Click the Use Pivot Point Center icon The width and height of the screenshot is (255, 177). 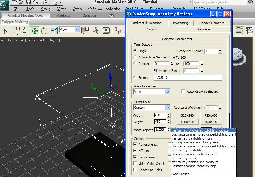tap(85, 30)
